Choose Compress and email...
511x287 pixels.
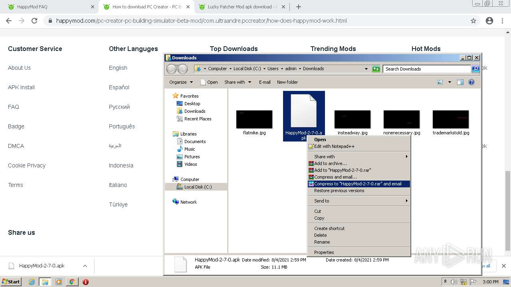point(358,177)
